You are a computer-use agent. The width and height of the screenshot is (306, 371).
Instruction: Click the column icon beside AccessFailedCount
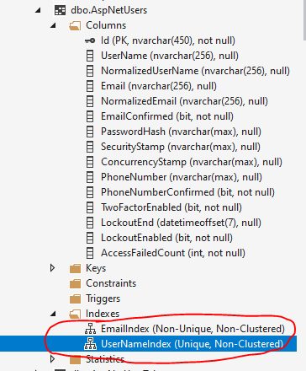click(x=90, y=253)
